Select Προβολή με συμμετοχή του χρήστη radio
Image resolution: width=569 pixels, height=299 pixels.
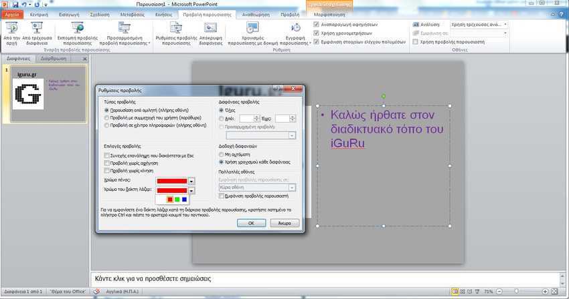[106, 118]
